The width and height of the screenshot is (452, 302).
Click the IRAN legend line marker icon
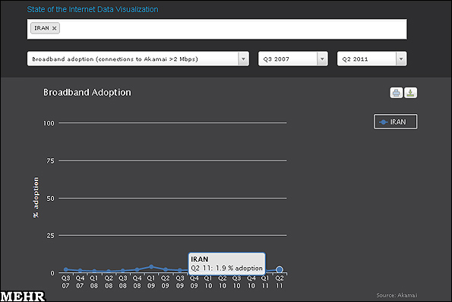coord(383,122)
